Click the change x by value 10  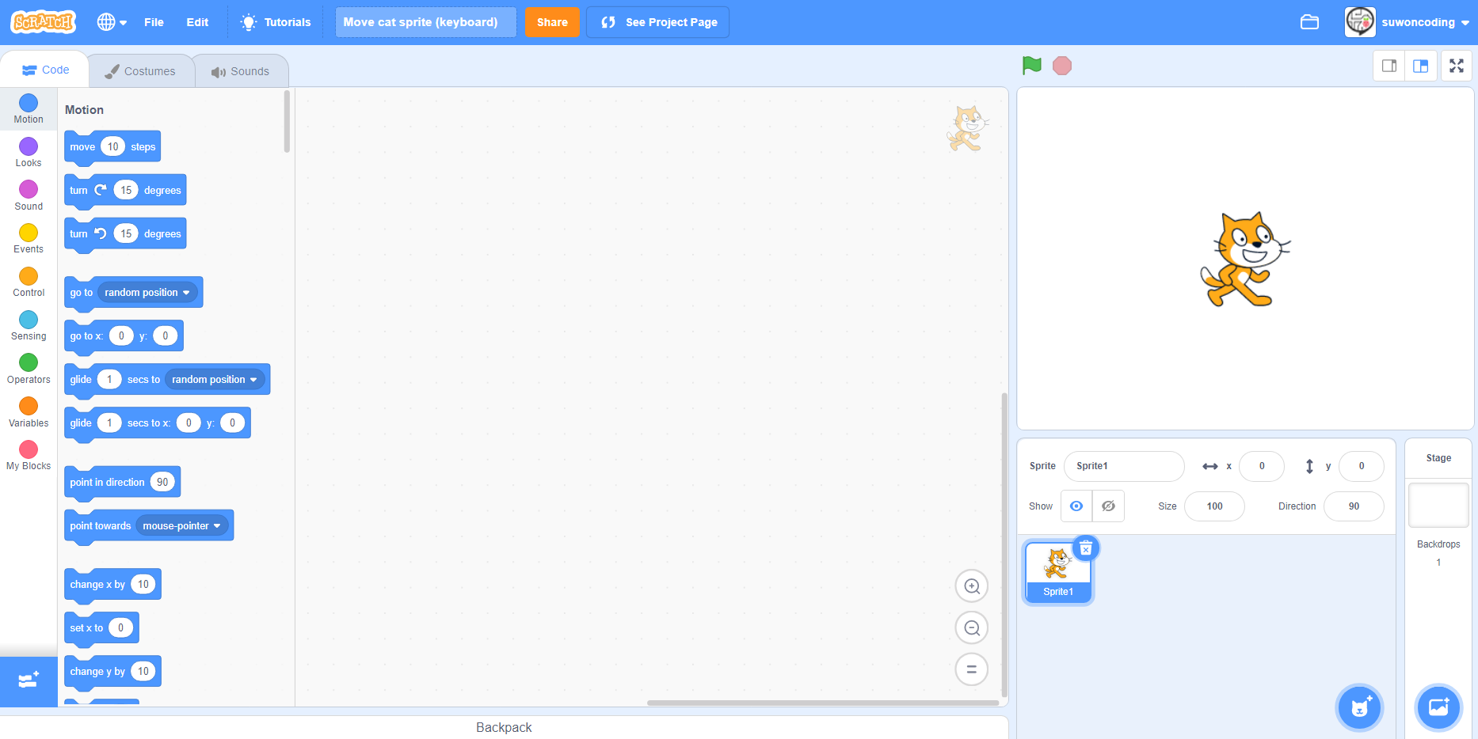143,585
